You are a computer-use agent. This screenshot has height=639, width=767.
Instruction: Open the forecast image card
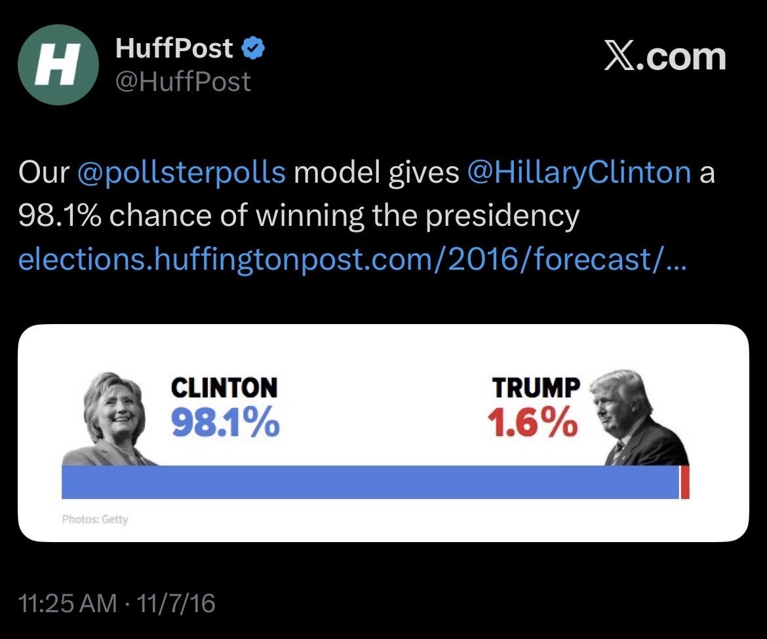click(x=383, y=433)
